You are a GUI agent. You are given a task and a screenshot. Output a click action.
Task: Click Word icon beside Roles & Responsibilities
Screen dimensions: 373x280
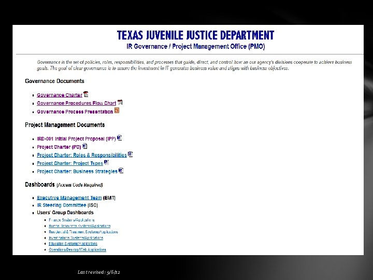130,155
